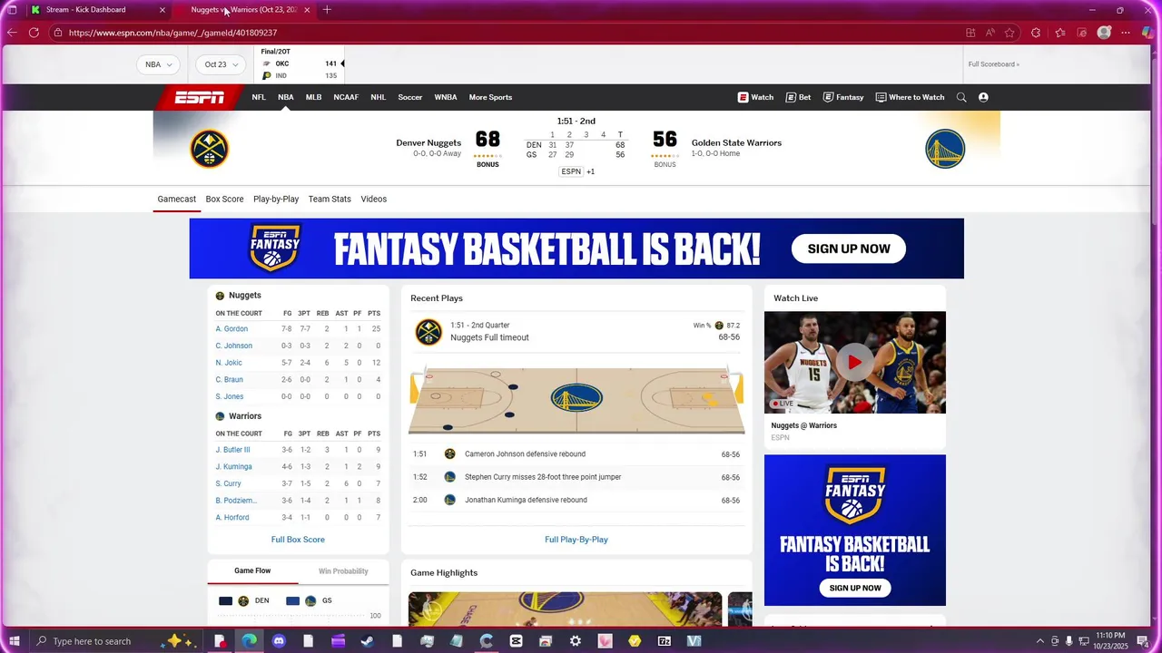Open NFL in the ESPN nav
The height and width of the screenshot is (653, 1162).
point(259,97)
